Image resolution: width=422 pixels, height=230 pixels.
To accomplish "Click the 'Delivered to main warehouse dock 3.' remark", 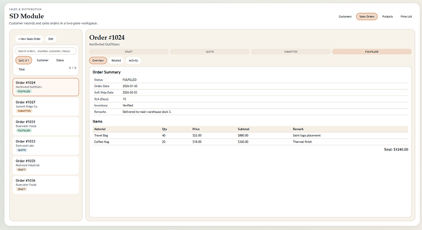I will [147, 112].
